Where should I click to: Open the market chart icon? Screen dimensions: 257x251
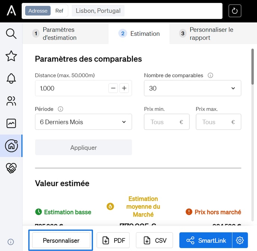pyautogui.click(x=11, y=123)
